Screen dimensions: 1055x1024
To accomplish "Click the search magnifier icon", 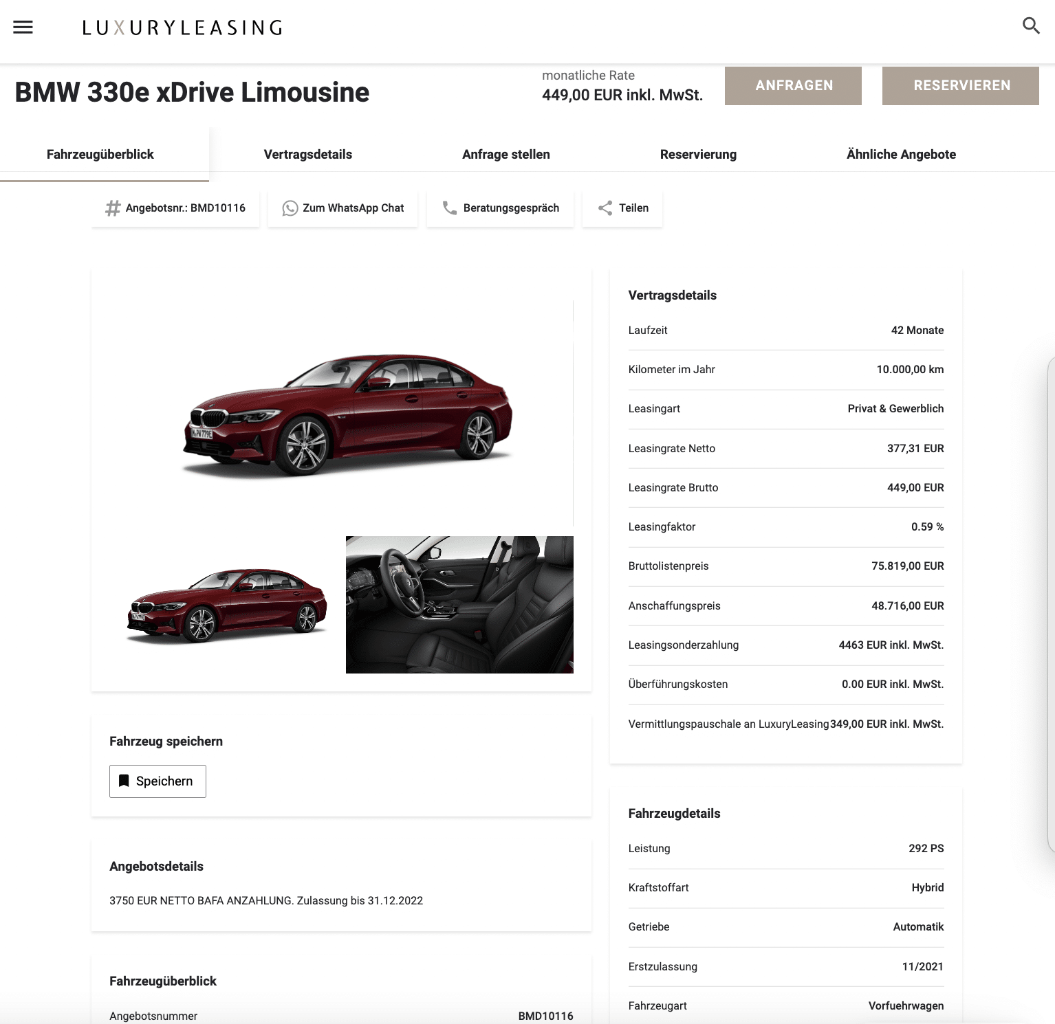I will pyautogui.click(x=1031, y=26).
